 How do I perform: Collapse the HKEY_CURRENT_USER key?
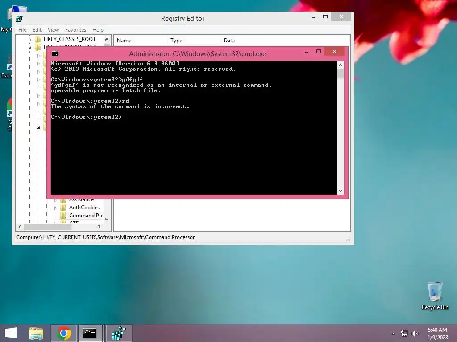tap(30, 47)
